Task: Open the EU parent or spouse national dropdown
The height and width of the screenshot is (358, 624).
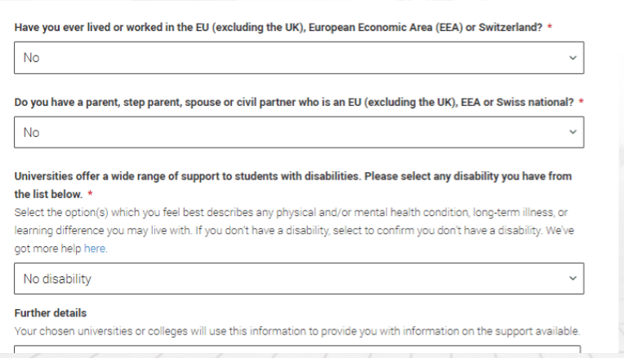Action: [x=299, y=132]
